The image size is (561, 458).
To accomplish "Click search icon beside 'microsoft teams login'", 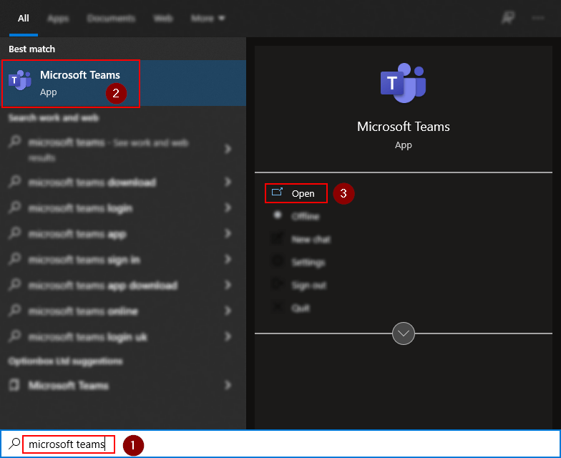I will coord(14,208).
